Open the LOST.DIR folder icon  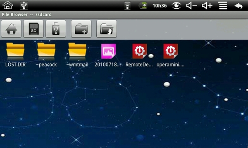(x=15, y=50)
